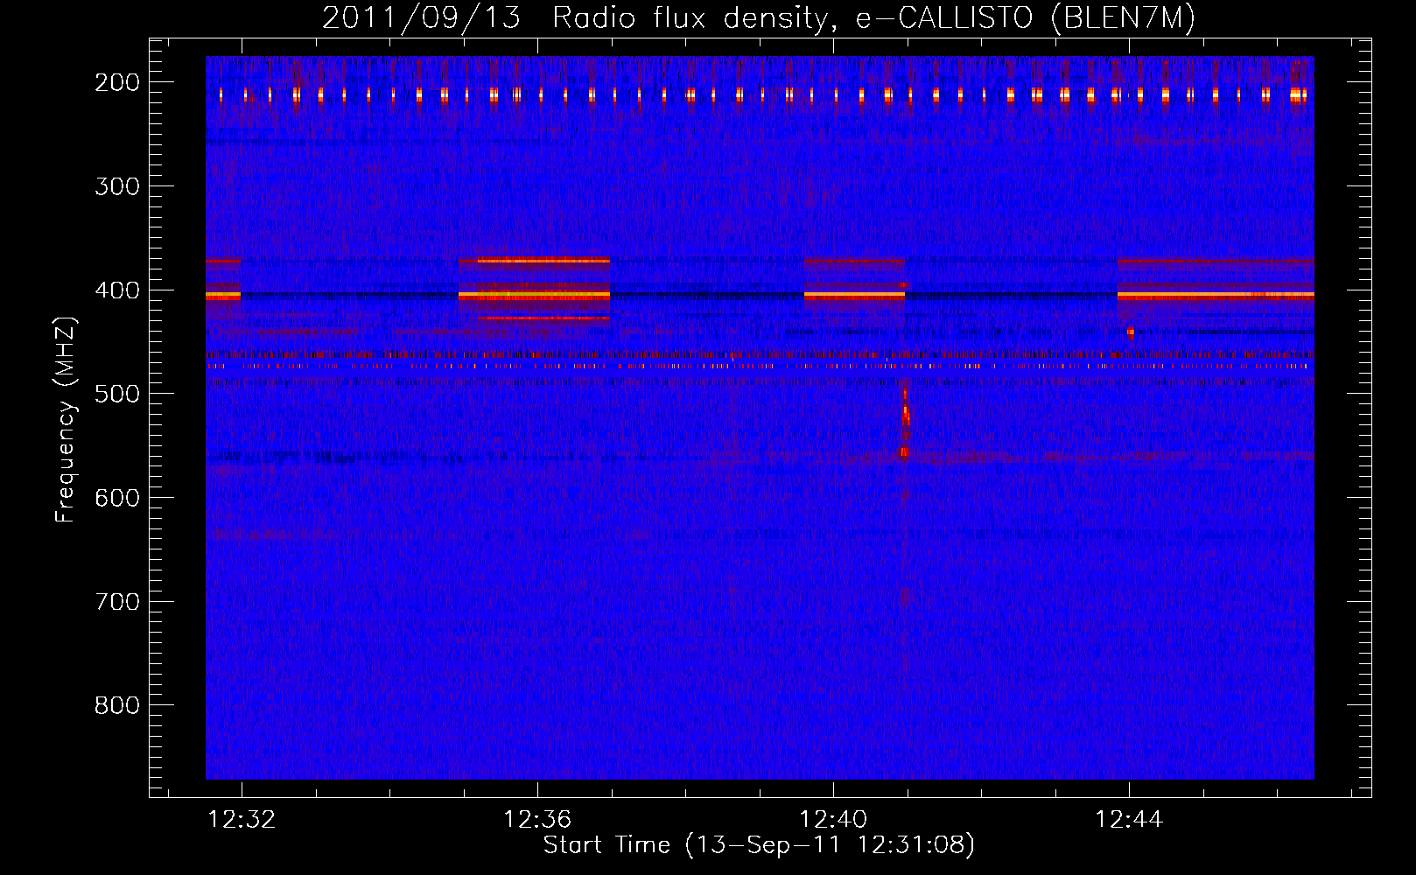
Task: Click the 12:36 time tick label
Action: coord(537,820)
